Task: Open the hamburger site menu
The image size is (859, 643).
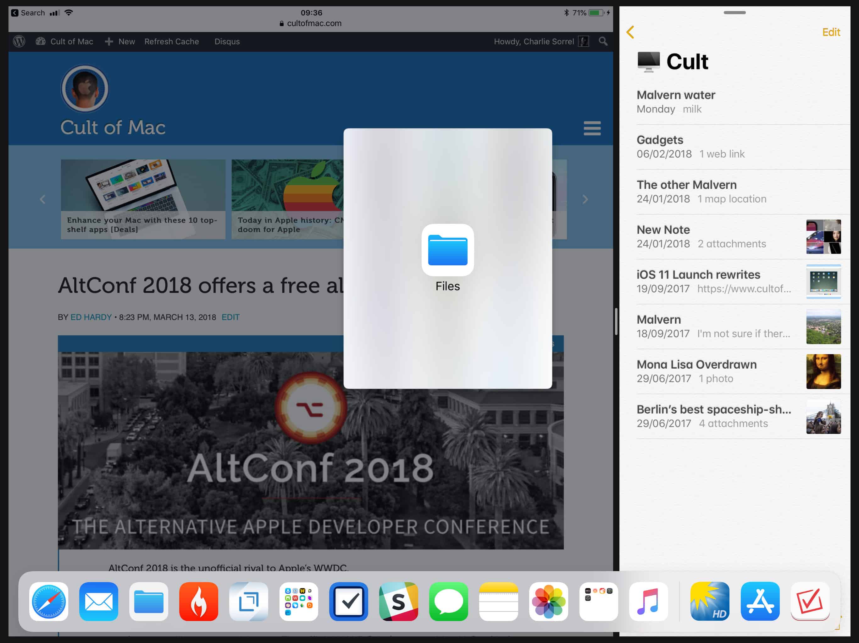Action: pyautogui.click(x=592, y=128)
